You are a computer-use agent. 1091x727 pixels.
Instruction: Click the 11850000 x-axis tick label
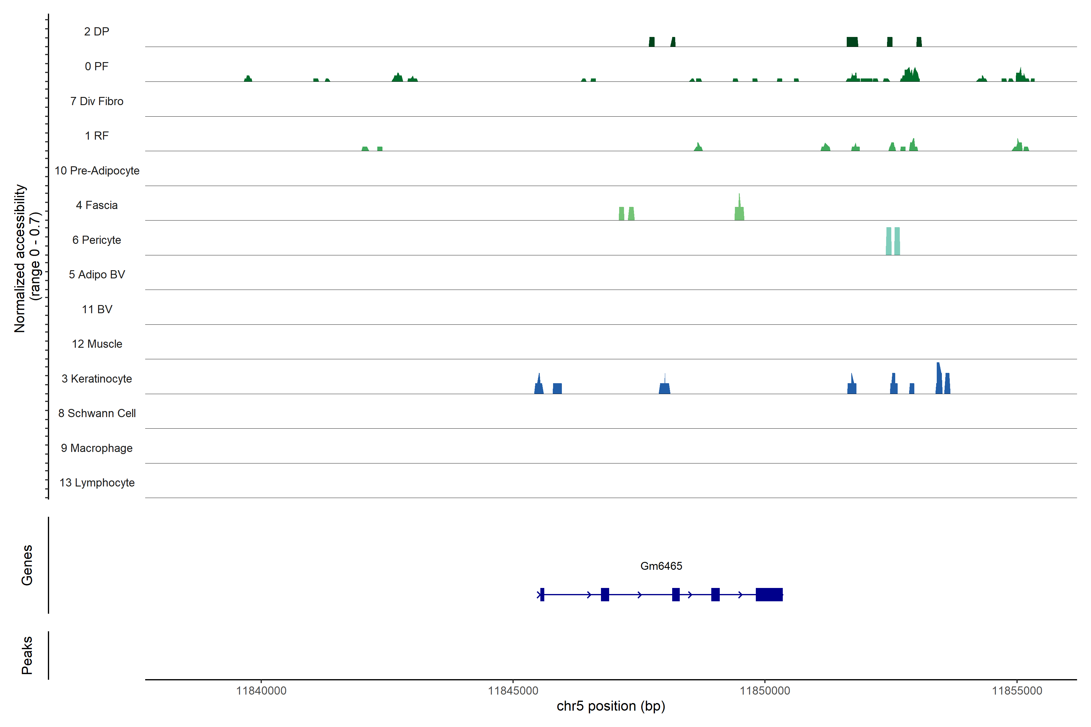765,691
